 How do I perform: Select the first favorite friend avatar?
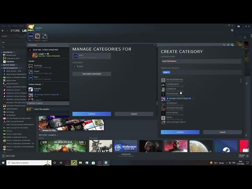(x=31, y=36)
